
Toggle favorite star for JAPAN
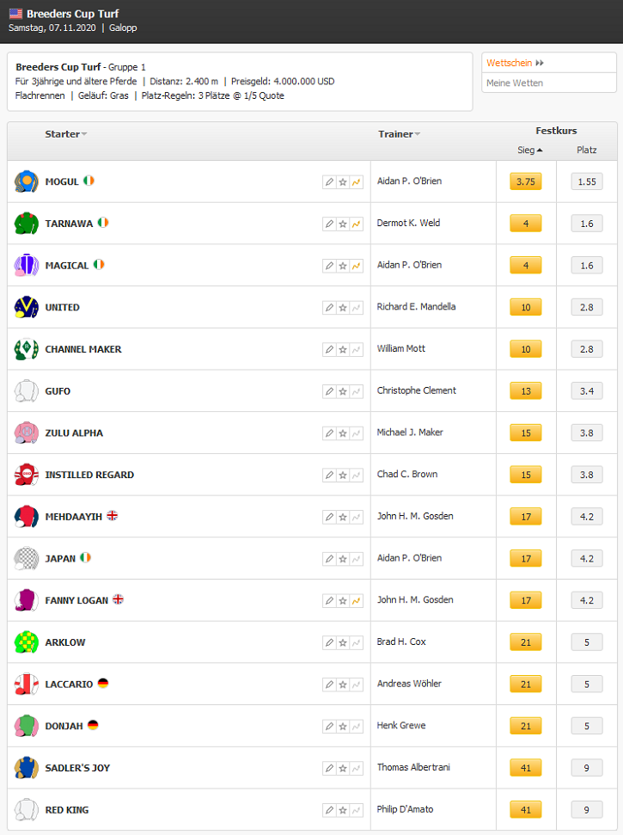(x=343, y=559)
